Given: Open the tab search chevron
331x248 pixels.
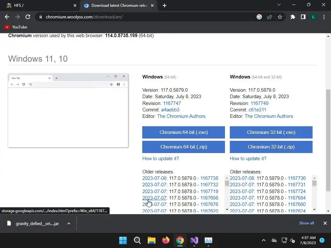Looking at the screenshot, I should point(279,5).
